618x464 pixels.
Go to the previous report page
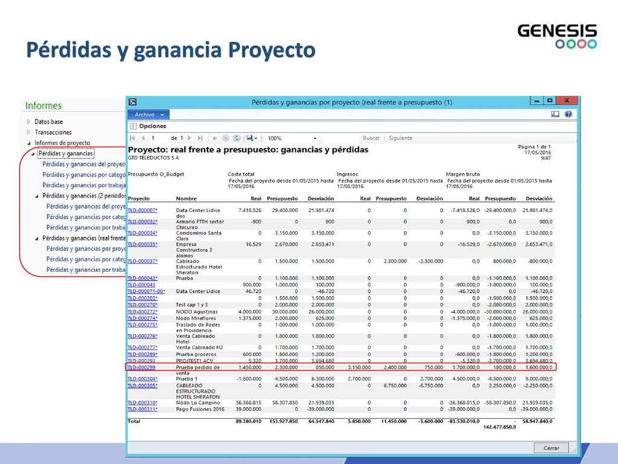click(142, 138)
